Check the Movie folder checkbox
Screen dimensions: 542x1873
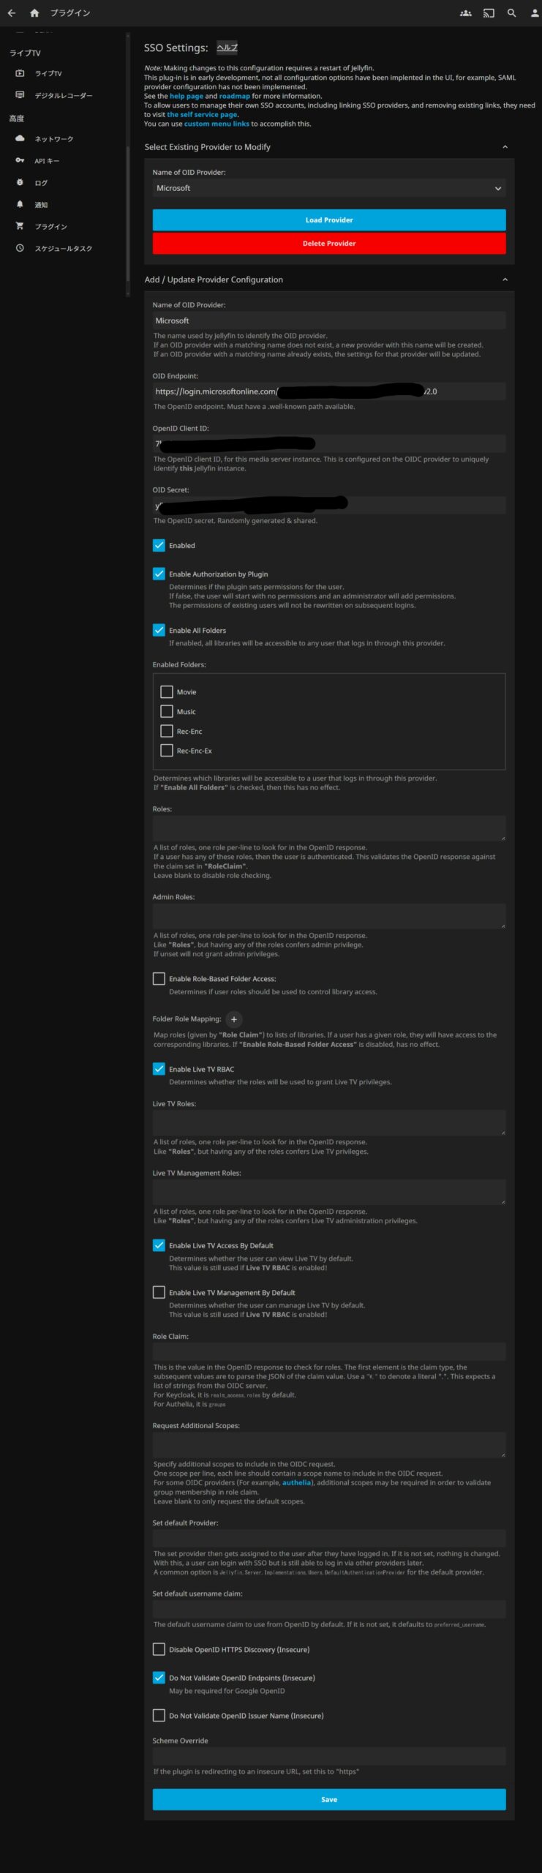(167, 691)
